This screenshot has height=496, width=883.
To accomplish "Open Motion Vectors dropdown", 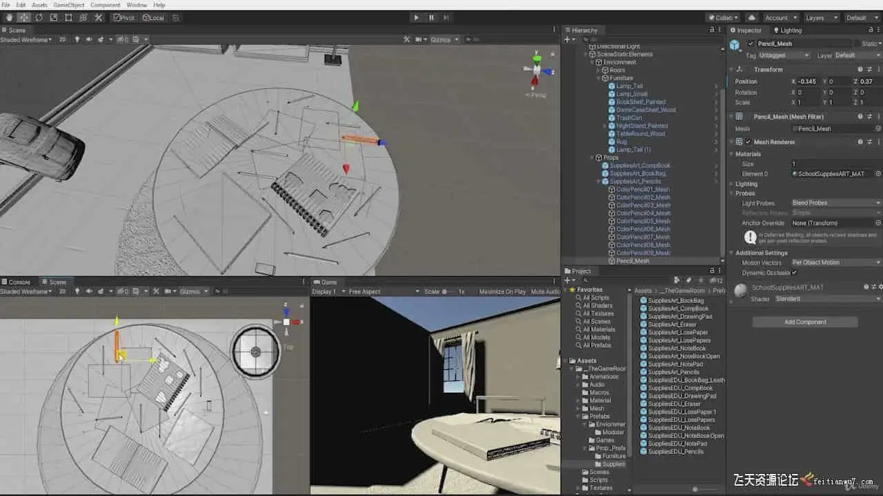I will pos(836,262).
